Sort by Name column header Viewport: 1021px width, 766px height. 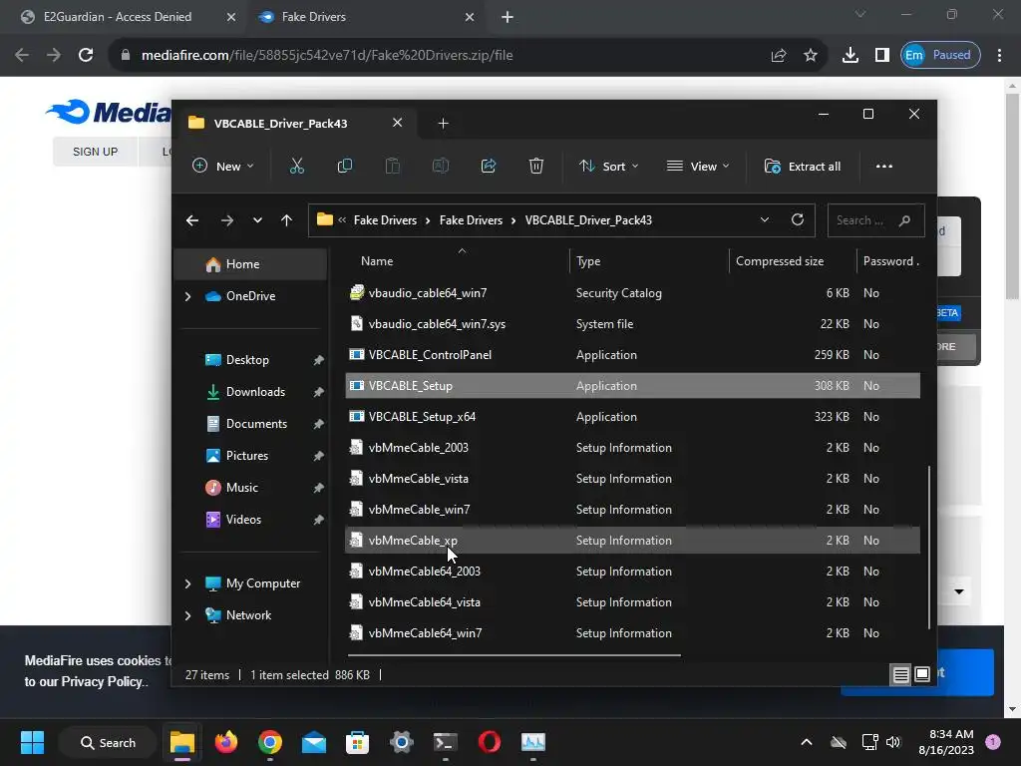pos(377,261)
